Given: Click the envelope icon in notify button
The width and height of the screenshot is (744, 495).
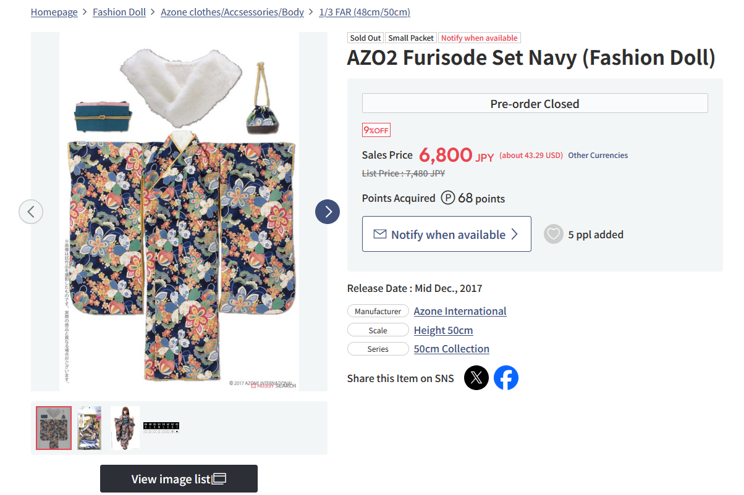Looking at the screenshot, I should [380, 235].
